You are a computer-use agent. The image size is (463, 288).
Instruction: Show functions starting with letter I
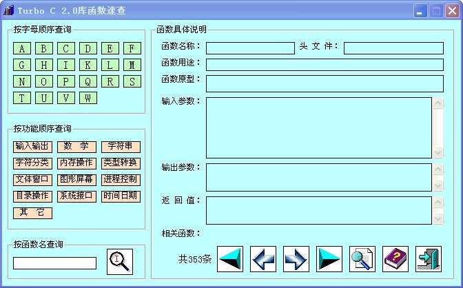pos(66,65)
